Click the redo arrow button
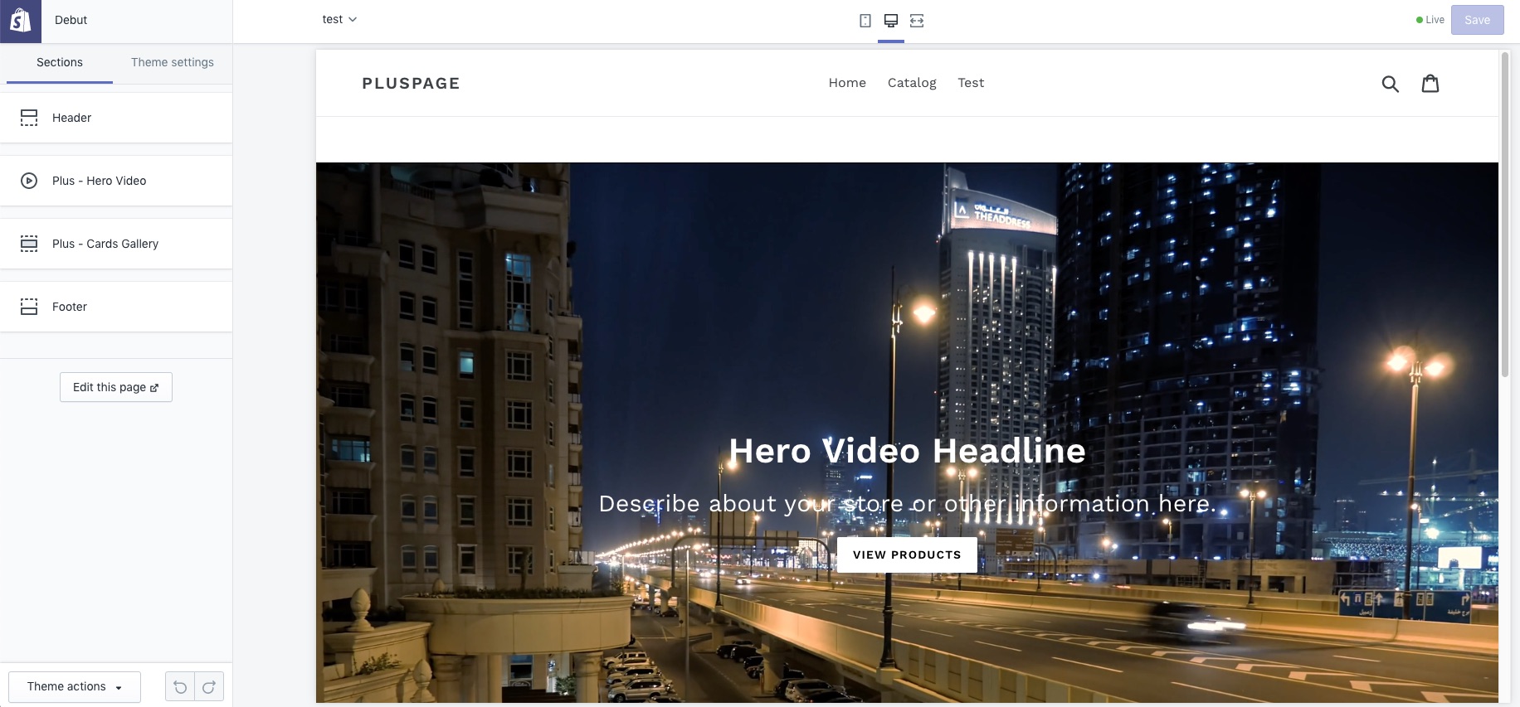Image resolution: width=1520 pixels, height=707 pixels. coord(209,686)
